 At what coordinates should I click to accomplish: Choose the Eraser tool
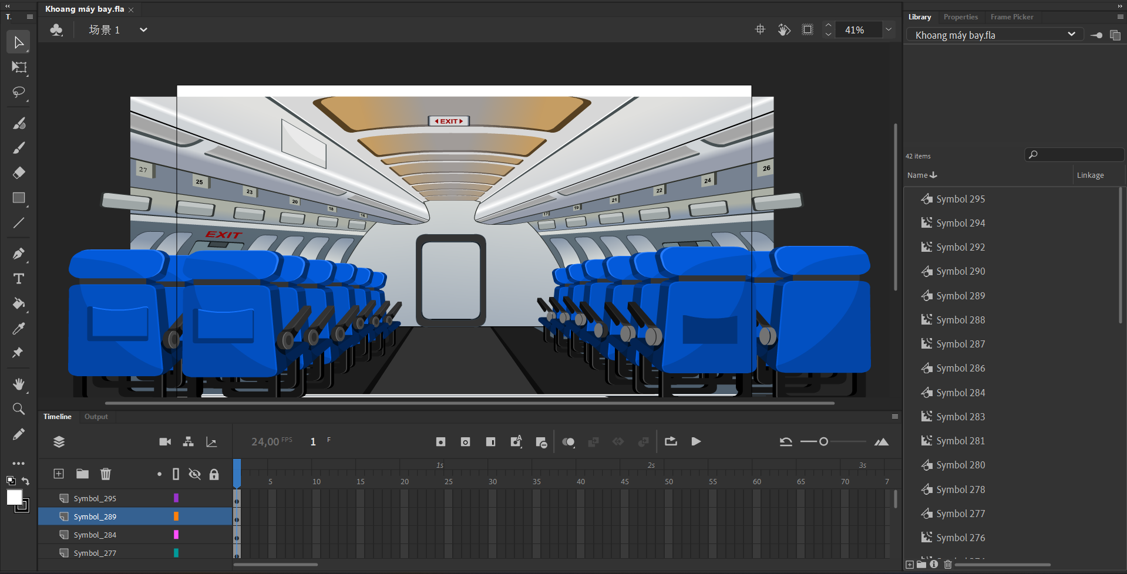point(19,173)
